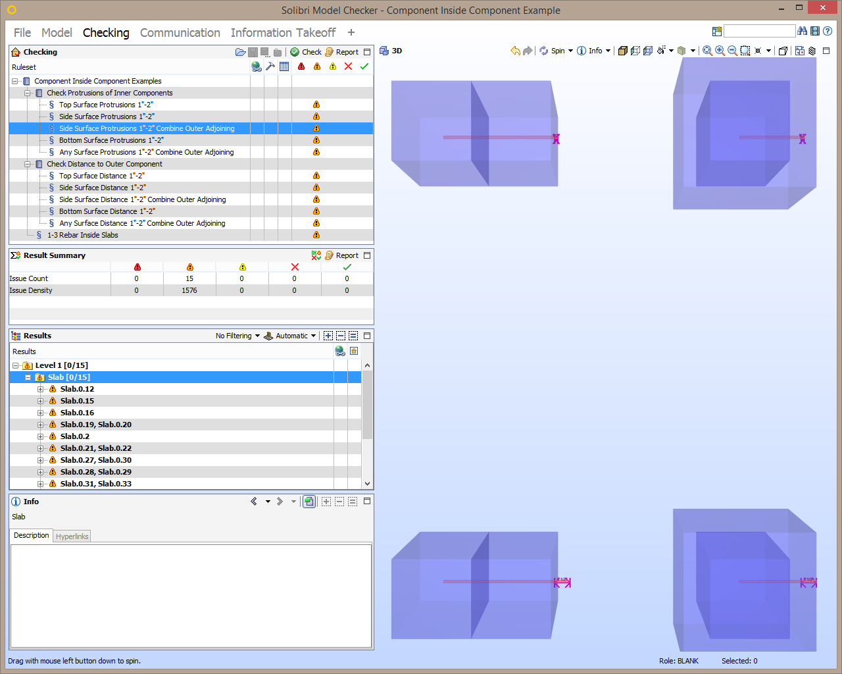Click the zoom out magnifier icon

click(732, 51)
